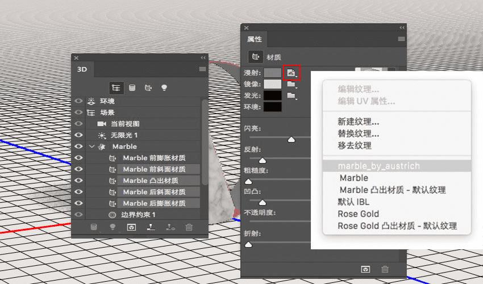Filter 3D panel by meshes
Screen dimensions: 483x284
pos(132,88)
